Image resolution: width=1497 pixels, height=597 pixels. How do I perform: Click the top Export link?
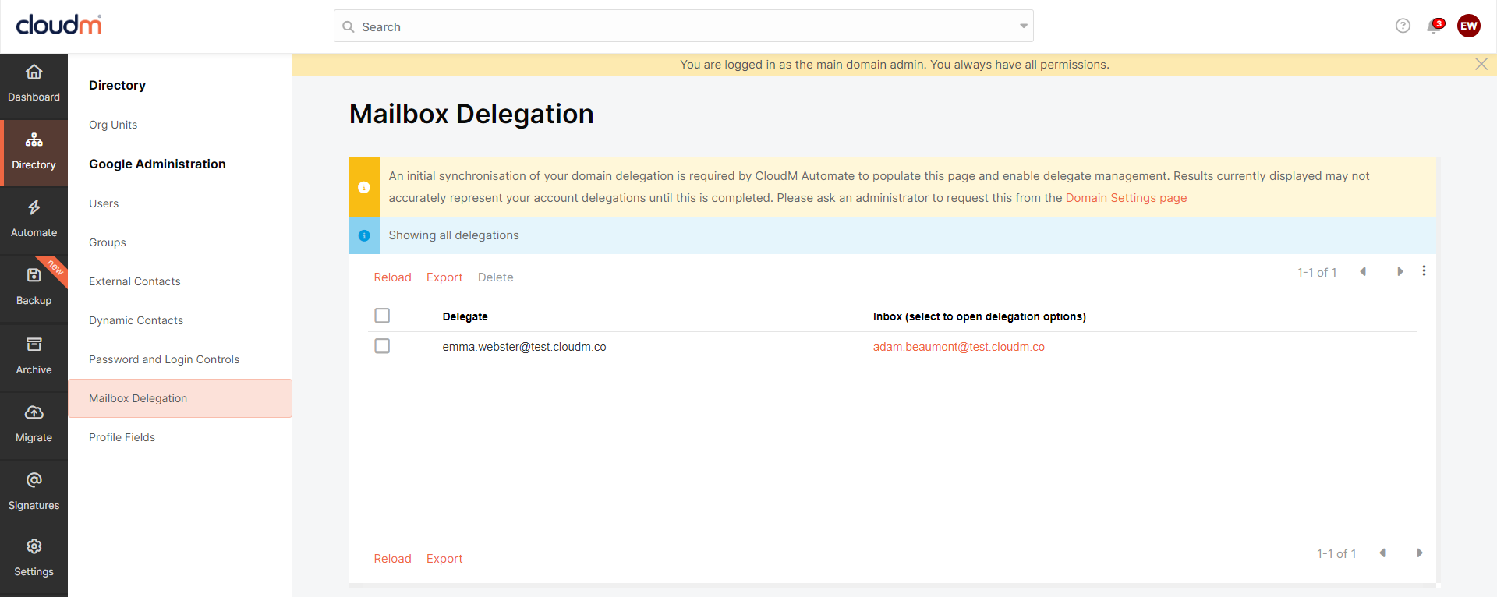click(444, 277)
